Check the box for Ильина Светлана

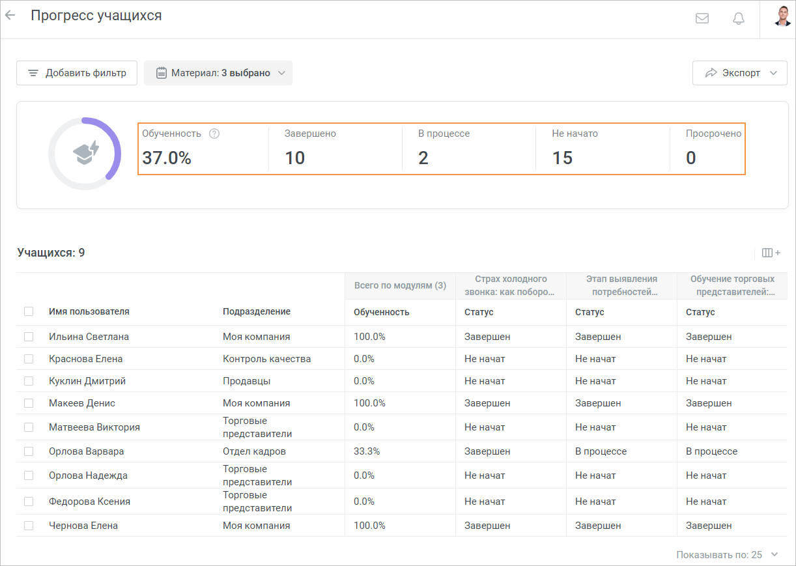29,337
